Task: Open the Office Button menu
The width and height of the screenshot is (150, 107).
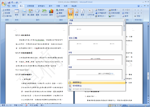Action: click(3, 4)
